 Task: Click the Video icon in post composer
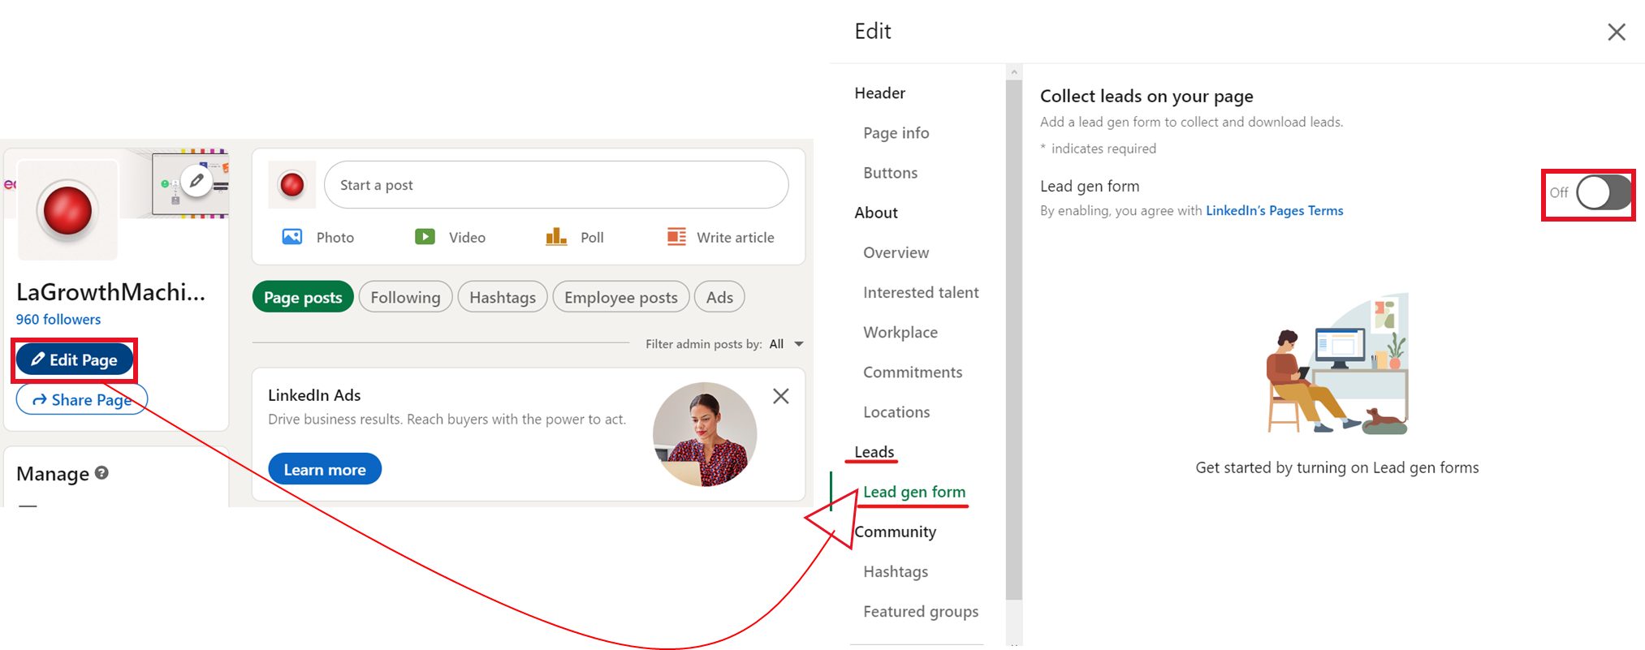point(425,237)
